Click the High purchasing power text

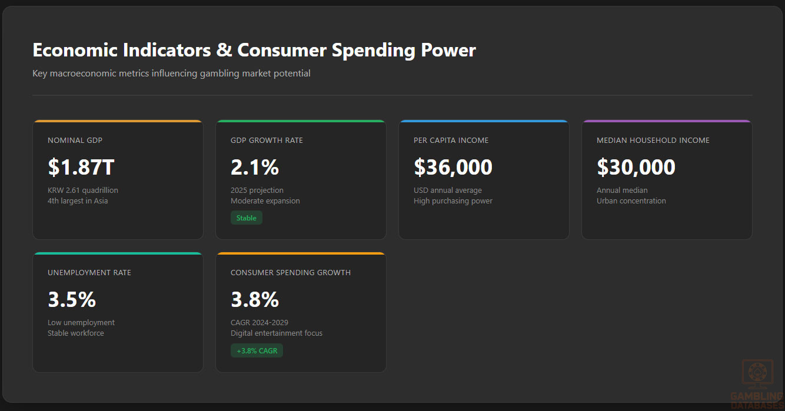tap(453, 201)
